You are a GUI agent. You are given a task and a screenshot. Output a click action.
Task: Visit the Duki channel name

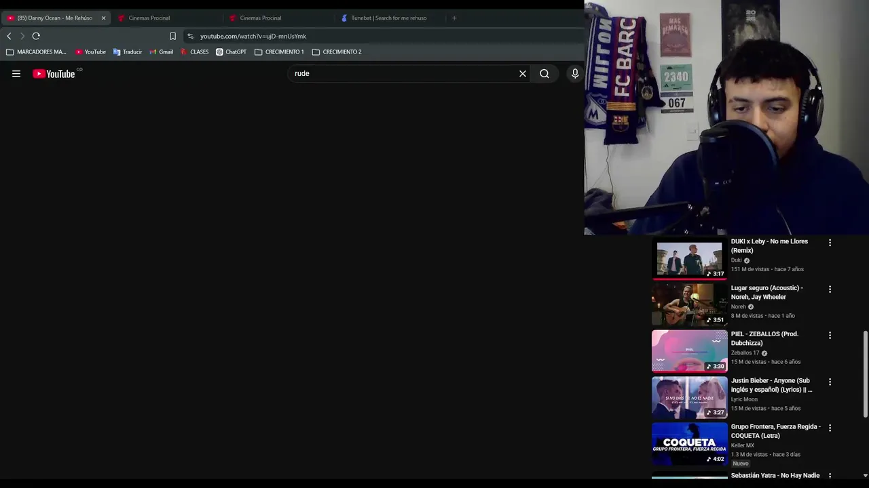736,260
